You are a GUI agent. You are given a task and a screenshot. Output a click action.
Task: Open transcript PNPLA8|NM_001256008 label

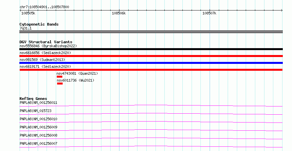click(38, 135)
